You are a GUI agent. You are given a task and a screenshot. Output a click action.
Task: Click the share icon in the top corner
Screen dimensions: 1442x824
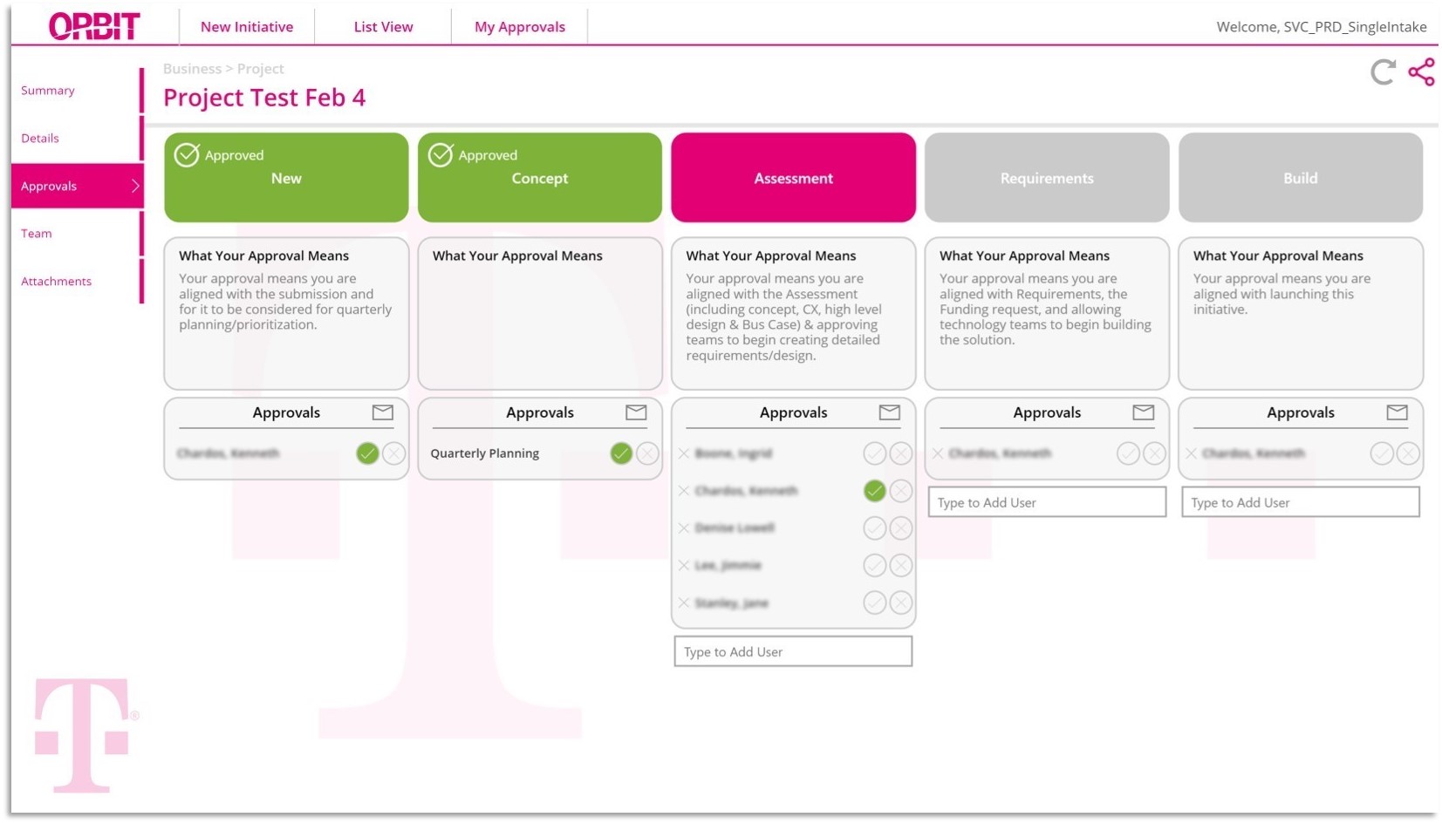(1424, 72)
